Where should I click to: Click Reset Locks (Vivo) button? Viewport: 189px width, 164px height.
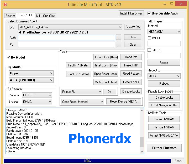pos(106,65)
